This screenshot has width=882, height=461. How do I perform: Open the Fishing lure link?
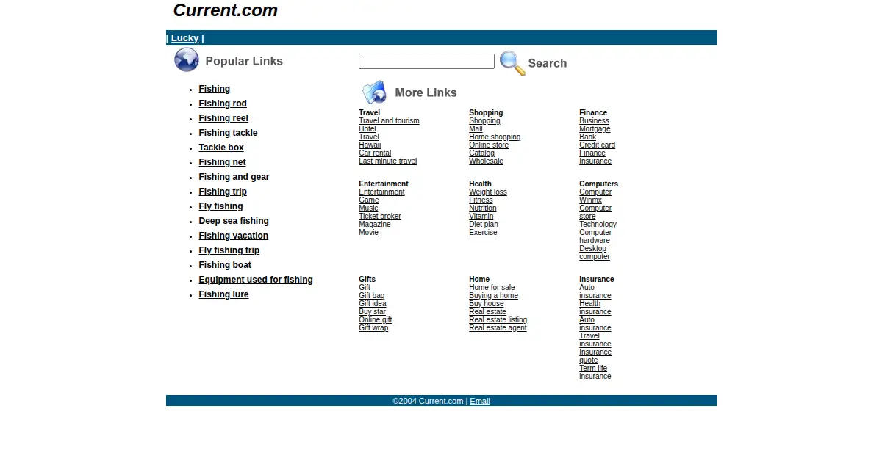click(x=223, y=294)
